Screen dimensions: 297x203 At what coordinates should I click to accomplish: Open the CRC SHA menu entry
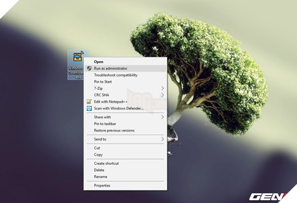125,95
